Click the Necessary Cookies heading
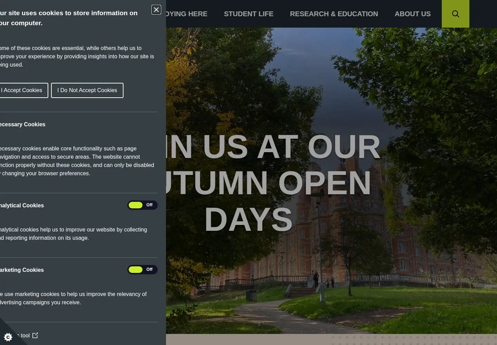This screenshot has width=497, height=345. (x=23, y=124)
